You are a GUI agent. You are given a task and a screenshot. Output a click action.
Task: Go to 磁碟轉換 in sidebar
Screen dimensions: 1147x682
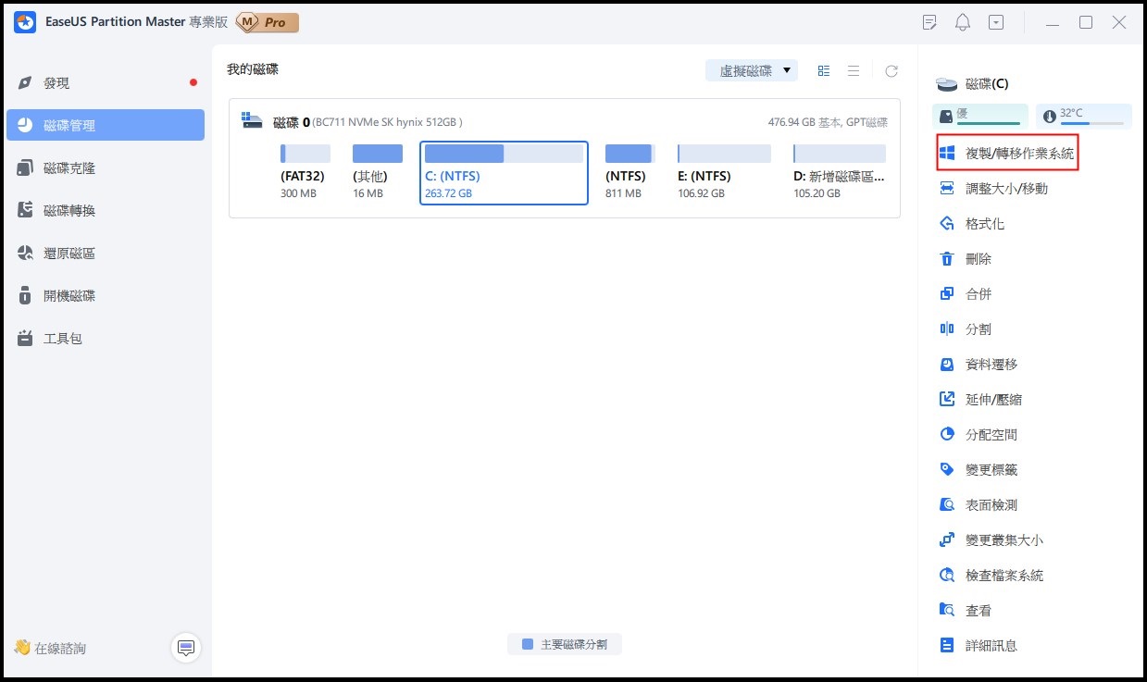pos(106,211)
